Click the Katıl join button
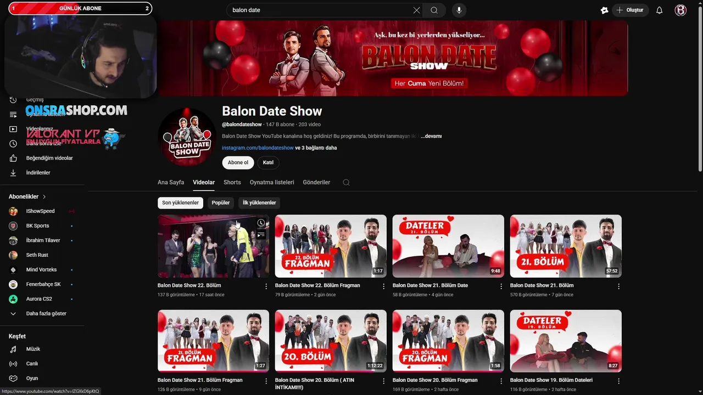Viewport: 703px width, 395px height. [x=268, y=162]
